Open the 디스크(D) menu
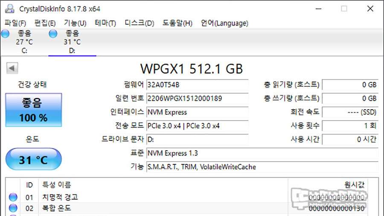The height and width of the screenshot is (216, 384). pyautogui.click(x=140, y=23)
